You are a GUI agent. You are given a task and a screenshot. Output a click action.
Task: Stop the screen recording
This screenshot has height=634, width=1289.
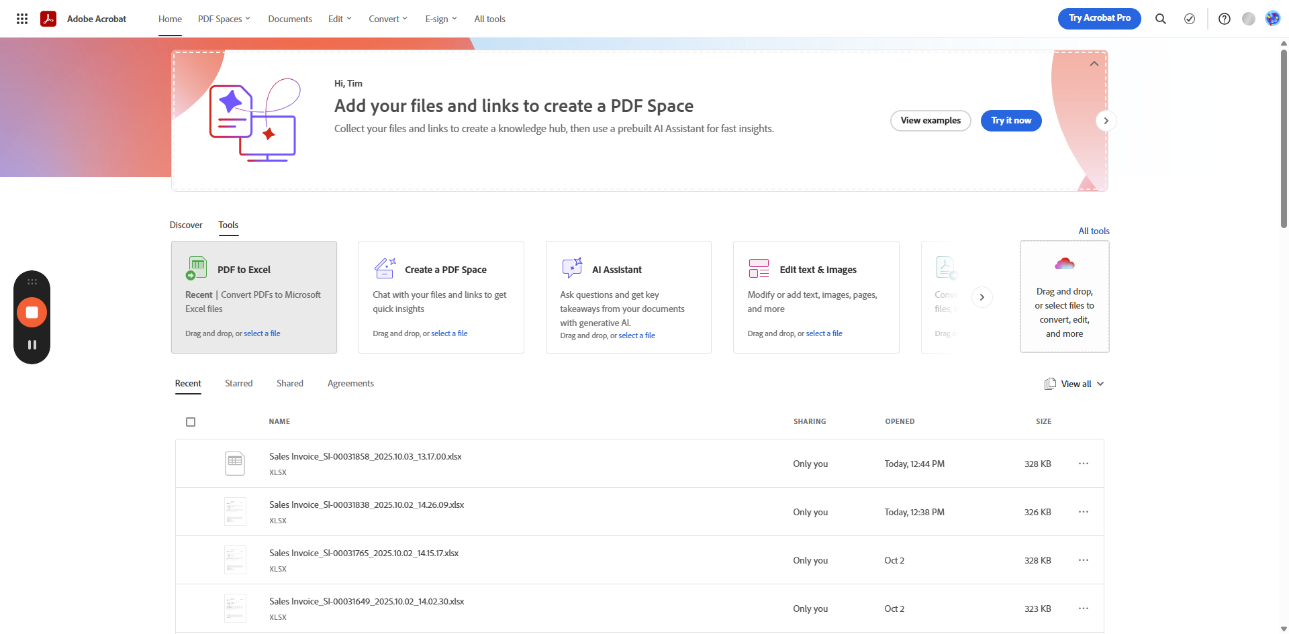pyautogui.click(x=32, y=313)
